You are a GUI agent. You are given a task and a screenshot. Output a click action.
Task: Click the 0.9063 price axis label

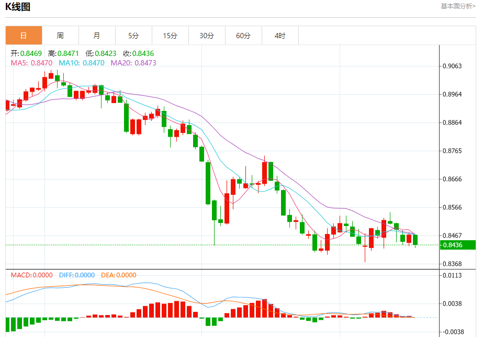[x=452, y=66]
